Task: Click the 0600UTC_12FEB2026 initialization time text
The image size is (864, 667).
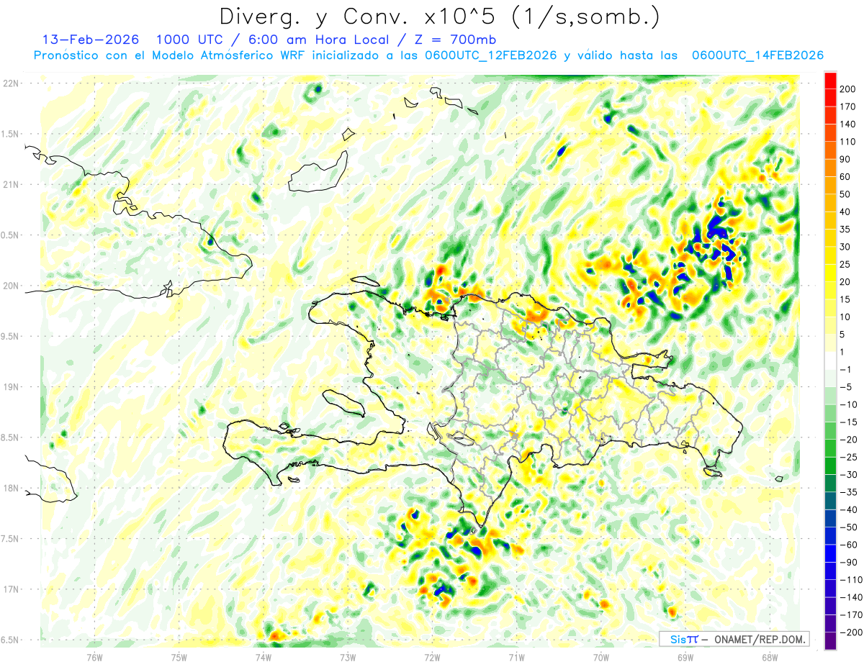Action: [x=491, y=55]
